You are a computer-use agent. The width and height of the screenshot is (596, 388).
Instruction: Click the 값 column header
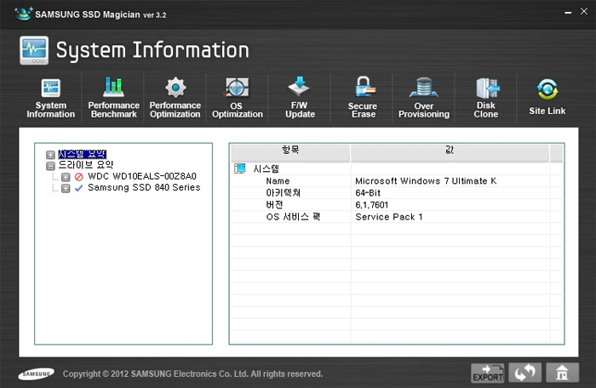[450, 153]
